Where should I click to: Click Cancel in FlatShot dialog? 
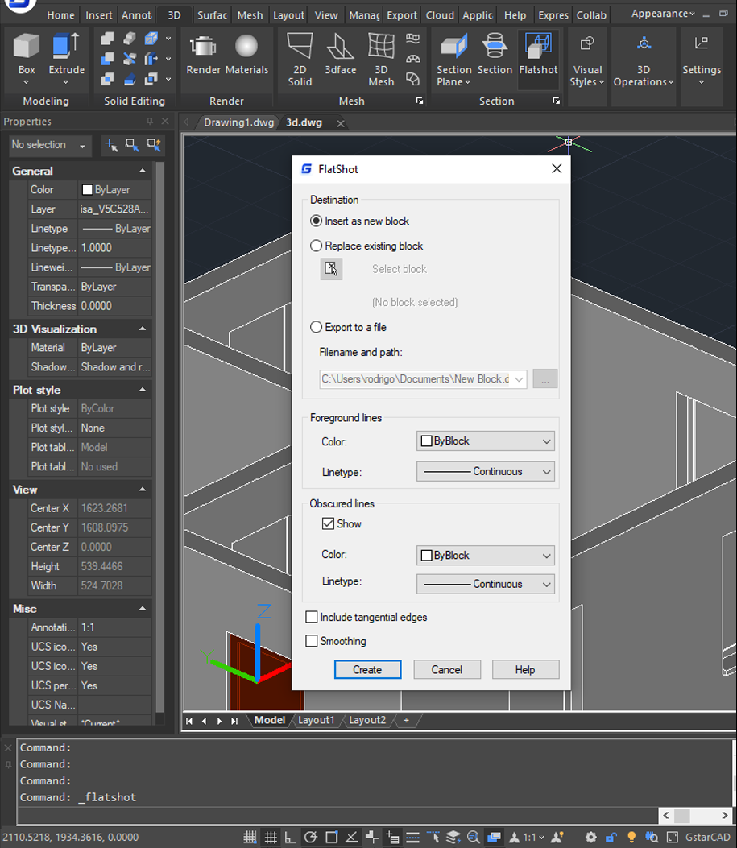pos(447,669)
